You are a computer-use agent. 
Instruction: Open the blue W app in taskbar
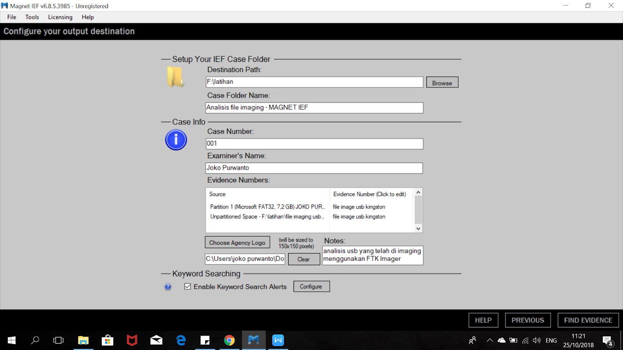pyautogui.click(x=278, y=341)
